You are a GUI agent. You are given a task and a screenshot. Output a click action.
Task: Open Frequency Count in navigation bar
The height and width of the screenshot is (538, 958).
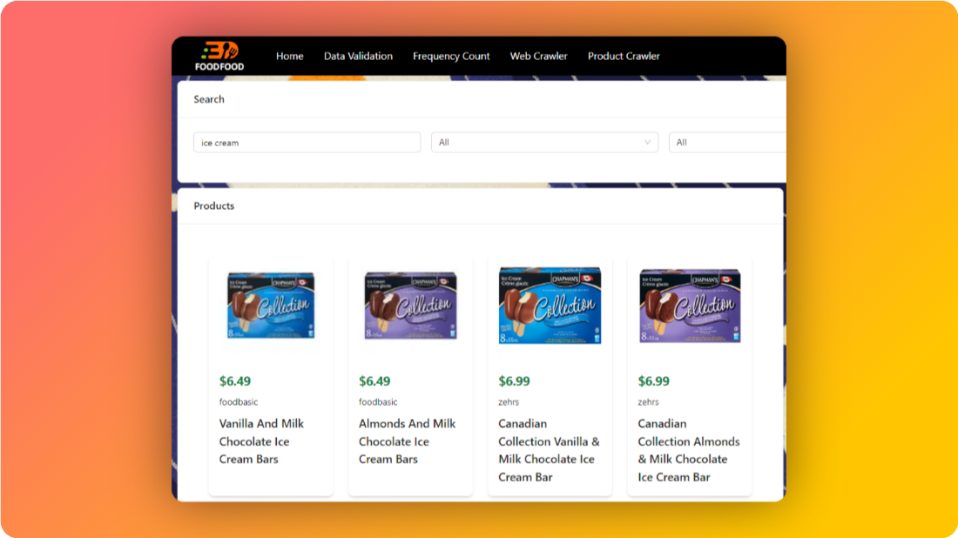[451, 56]
